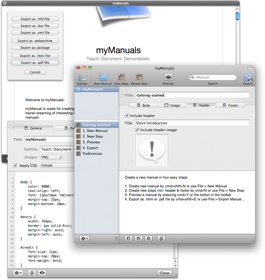This screenshot has width=265, height=280.
Task: Cancel the export sheet
Action: click(35, 72)
